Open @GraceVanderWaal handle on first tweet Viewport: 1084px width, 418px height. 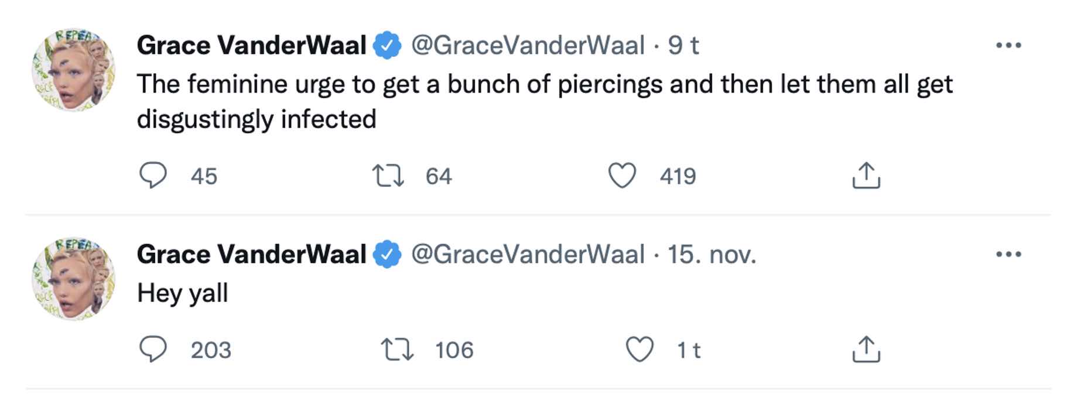[x=528, y=45]
